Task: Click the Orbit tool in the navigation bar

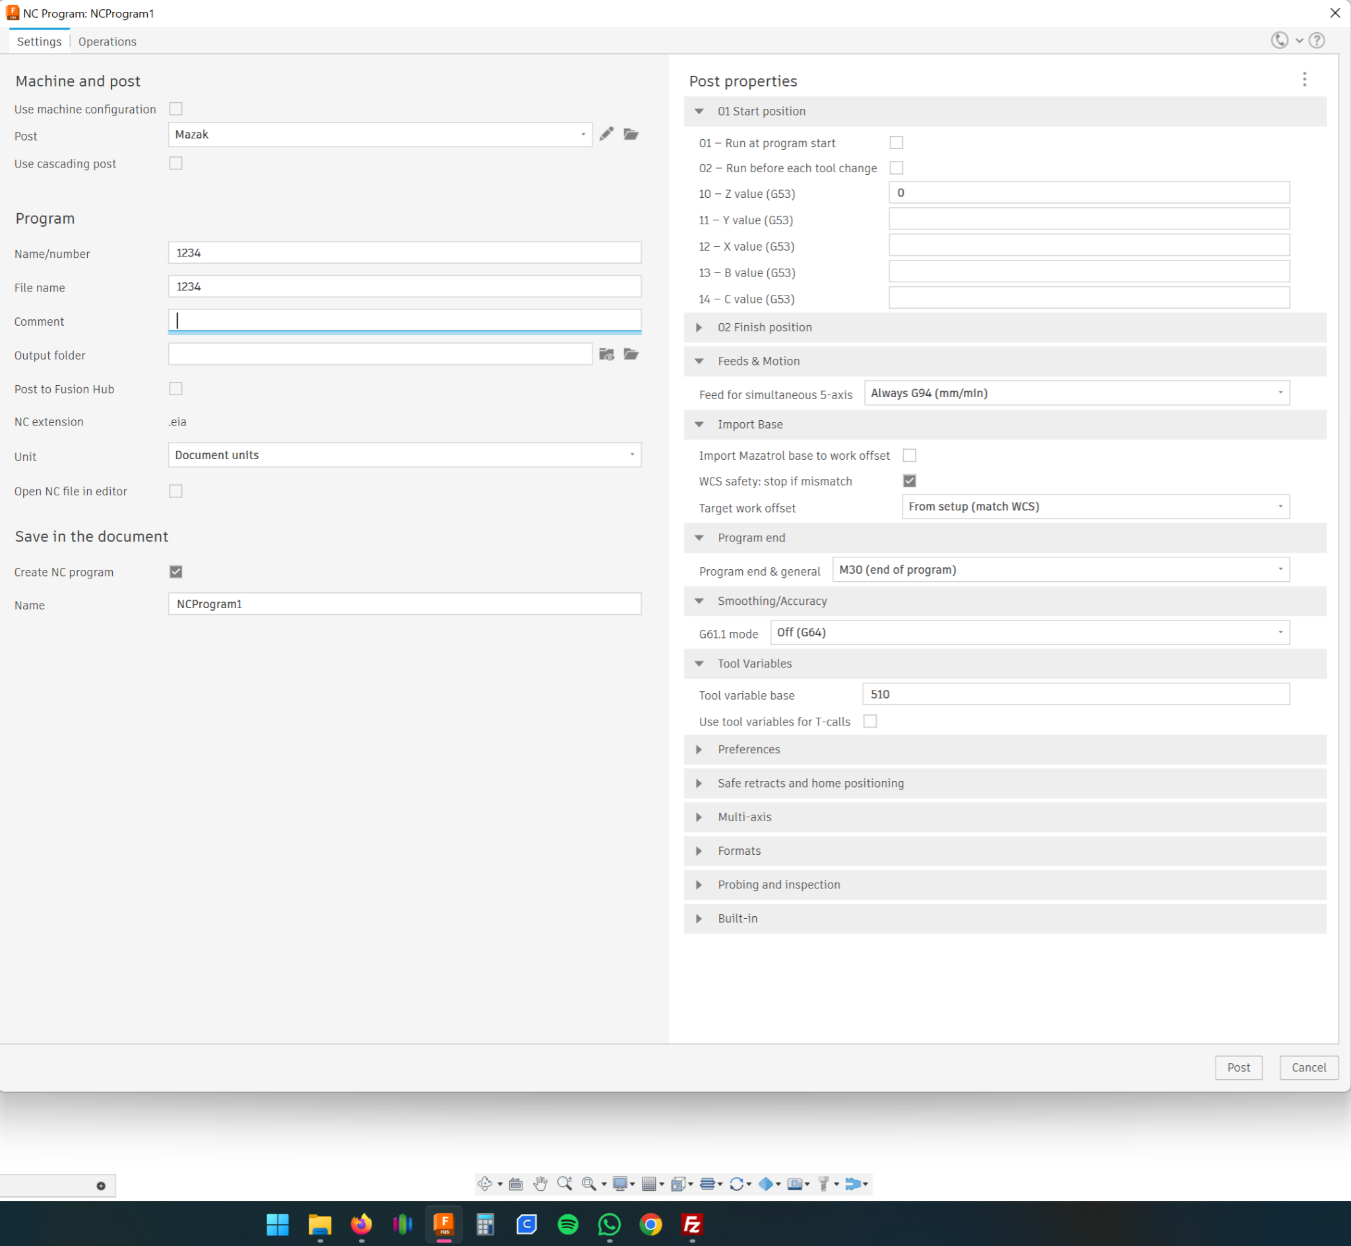Action: pos(484,1184)
